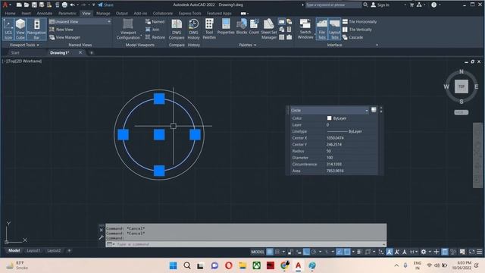Click the Share button
The width and height of the screenshot is (485, 273).
click(x=105, y=5)
